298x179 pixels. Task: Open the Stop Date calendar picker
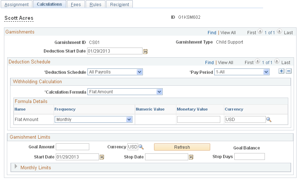pos(191,157)
